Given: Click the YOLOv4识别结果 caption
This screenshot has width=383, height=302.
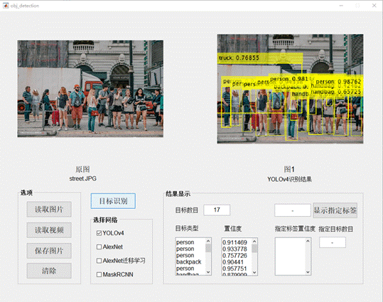Looking at the screenshot, I should pos(289,179).
